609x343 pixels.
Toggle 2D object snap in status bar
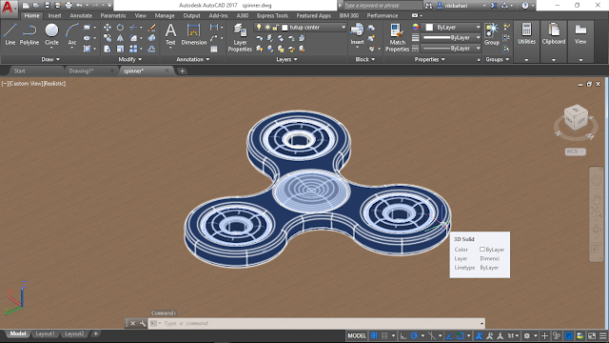click(x=461, y=335)
